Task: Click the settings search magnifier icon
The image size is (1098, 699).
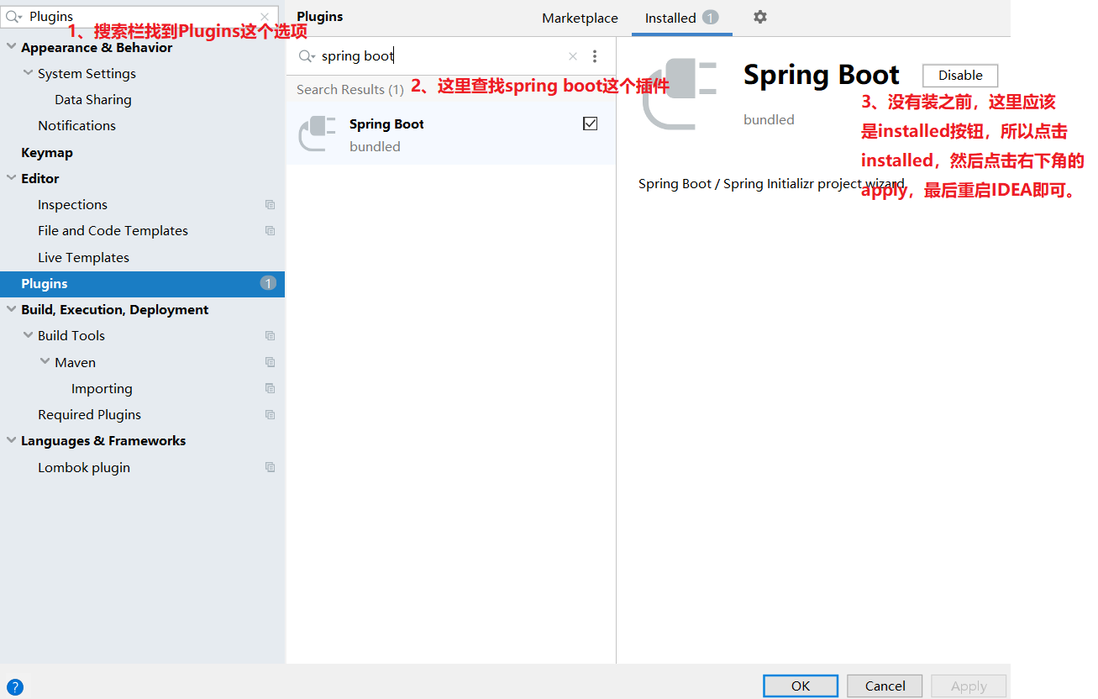Action: 13,17
